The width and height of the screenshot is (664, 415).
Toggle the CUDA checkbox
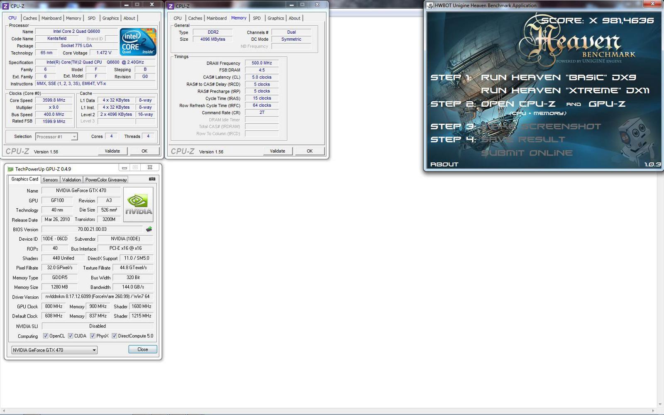71,336
